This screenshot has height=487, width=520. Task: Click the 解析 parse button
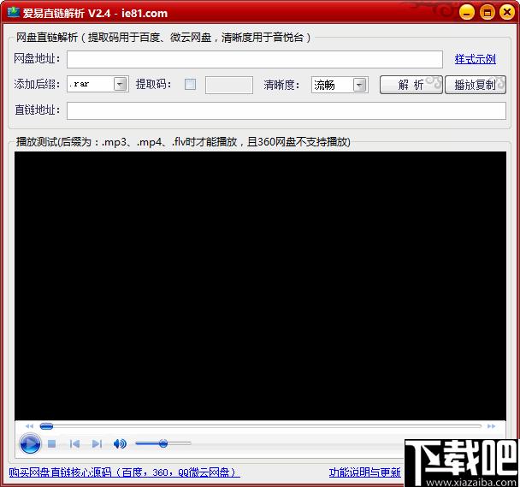click(411, 85)
